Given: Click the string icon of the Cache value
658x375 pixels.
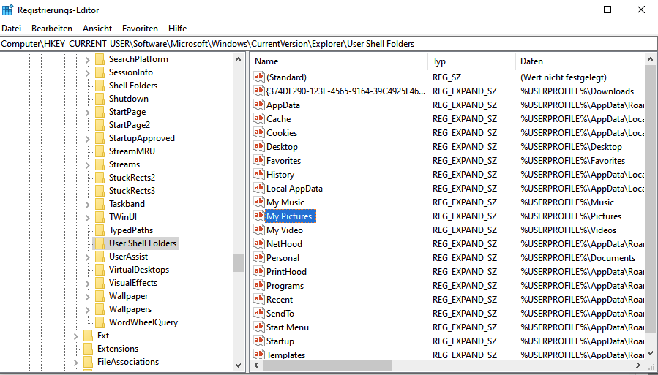Looking at the screenshot, I should pos(259,118).
